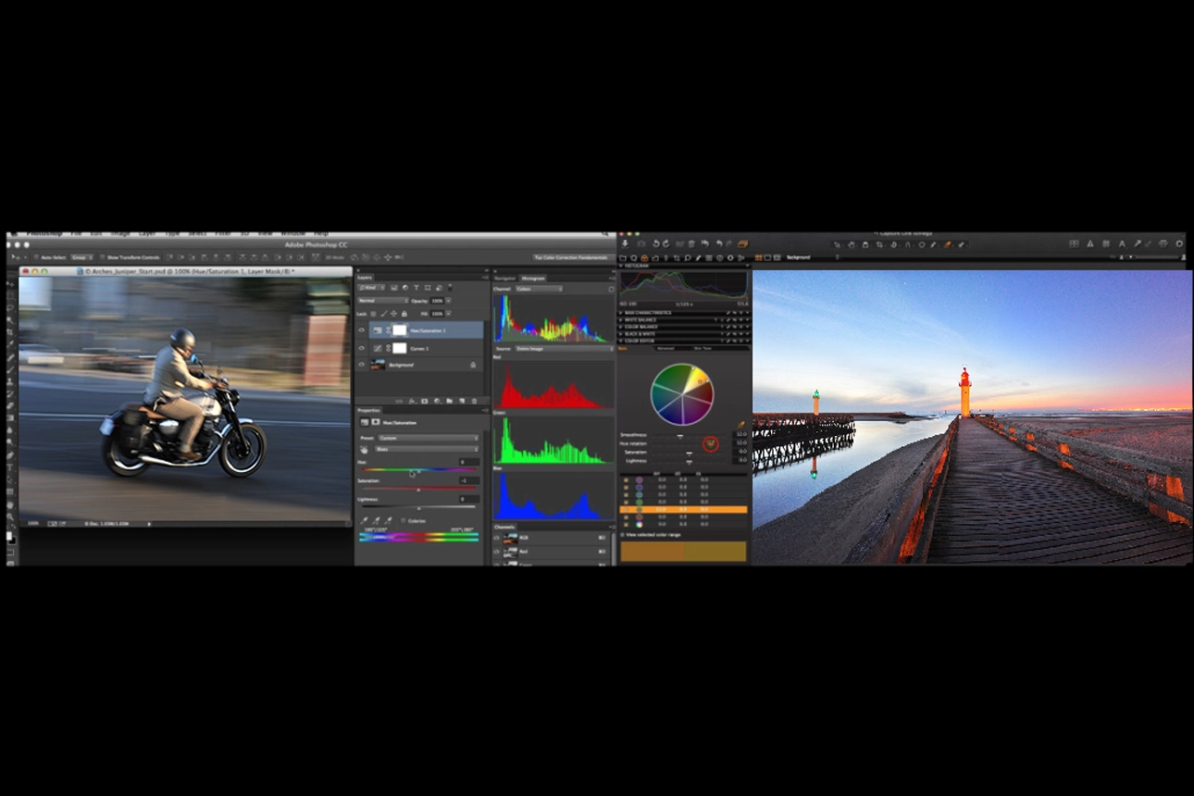This screenshot has width=1194, height=796.
Task: Open the Source Entire Image dropdown
Action: click(564, 349)
